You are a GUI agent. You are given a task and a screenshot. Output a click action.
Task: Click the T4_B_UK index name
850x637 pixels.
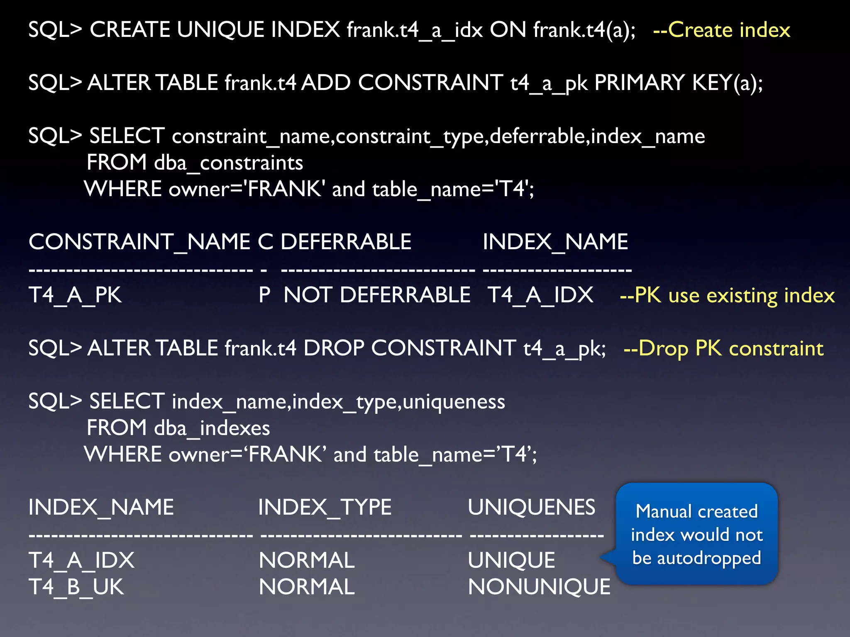tap(76, 587)
